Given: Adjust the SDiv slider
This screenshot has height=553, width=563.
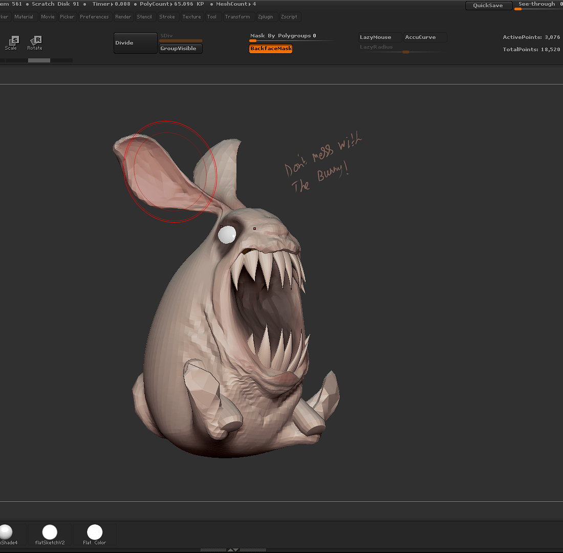Looking at the screenshot, I should pos(181,37).
